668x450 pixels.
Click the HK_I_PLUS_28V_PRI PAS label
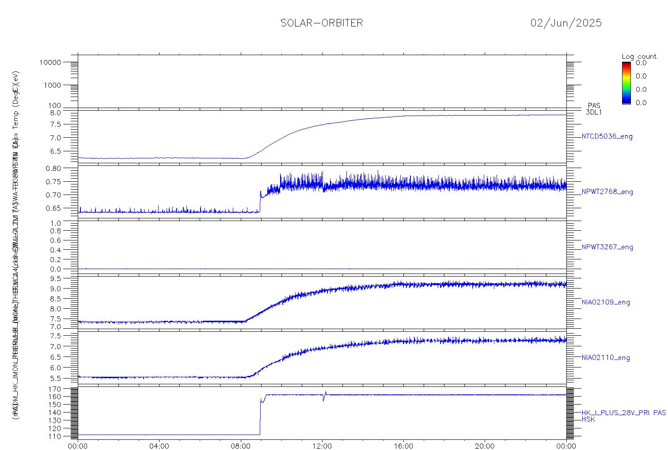pyautogui.click(x=623, y=413)
